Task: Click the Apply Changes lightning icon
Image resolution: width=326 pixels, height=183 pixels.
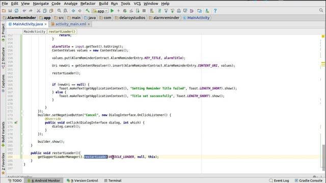Action: [x=119, y=11]
